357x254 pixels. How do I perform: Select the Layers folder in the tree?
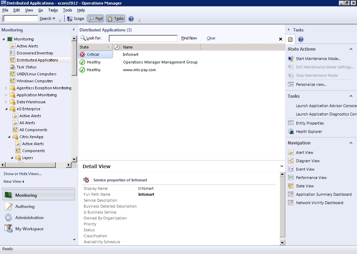[x=28, y=158]
